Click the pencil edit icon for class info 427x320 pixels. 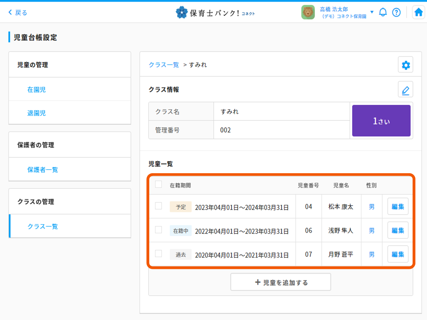[405, 90]
